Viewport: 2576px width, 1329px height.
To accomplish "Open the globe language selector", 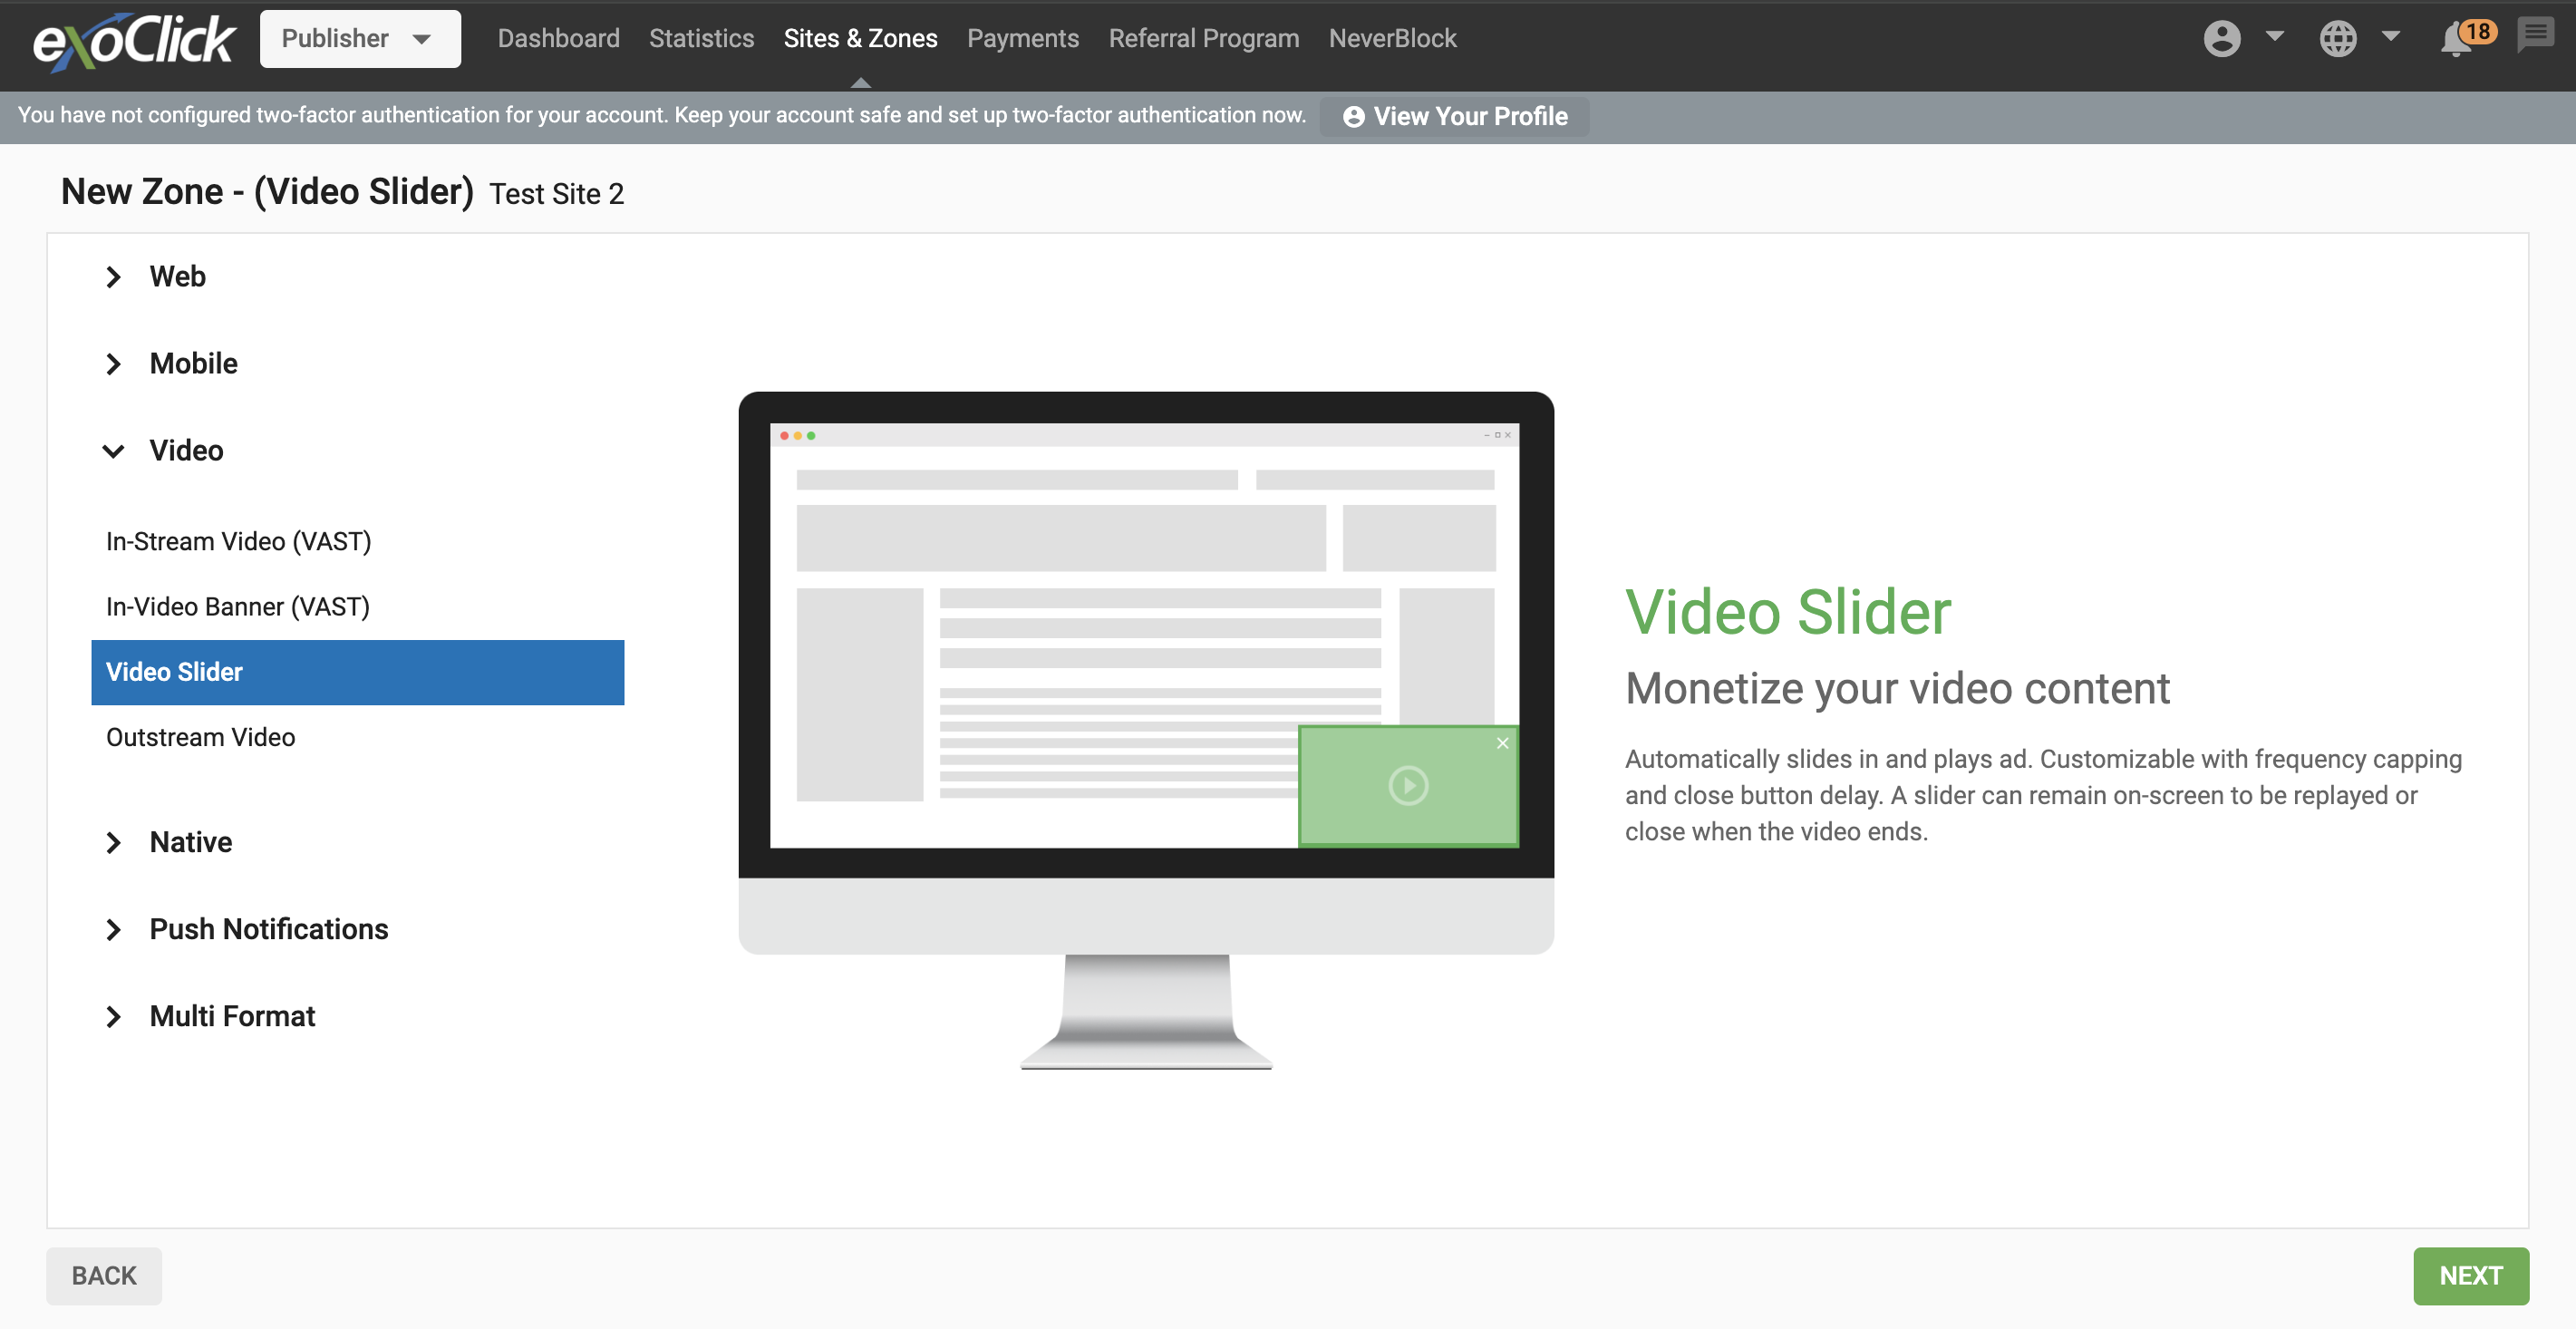I will [x=2338, y=38].
